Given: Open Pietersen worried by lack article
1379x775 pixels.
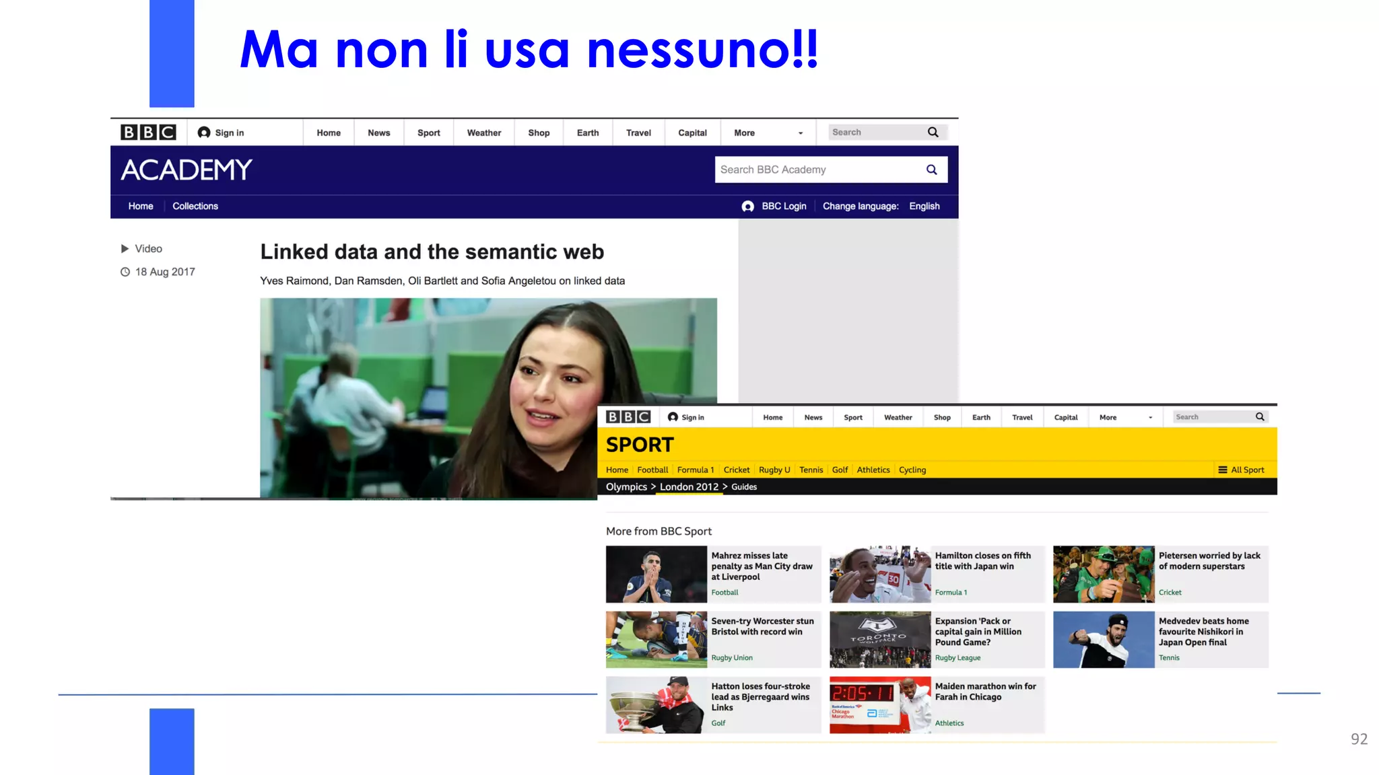Looking at the screenshot, I should (1209, 560).
